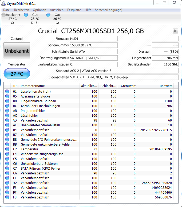Click the Rohwert column header
The height and width of the screenshot is (207, 182).
[156, 86]
